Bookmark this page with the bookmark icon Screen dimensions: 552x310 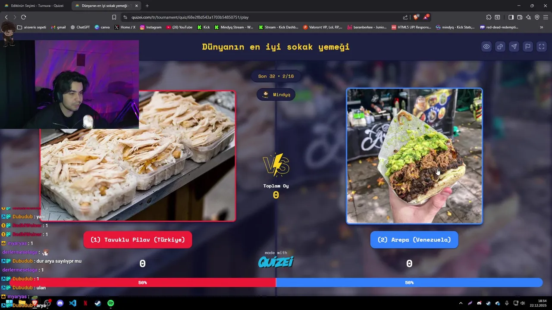[x=114, y=17]
